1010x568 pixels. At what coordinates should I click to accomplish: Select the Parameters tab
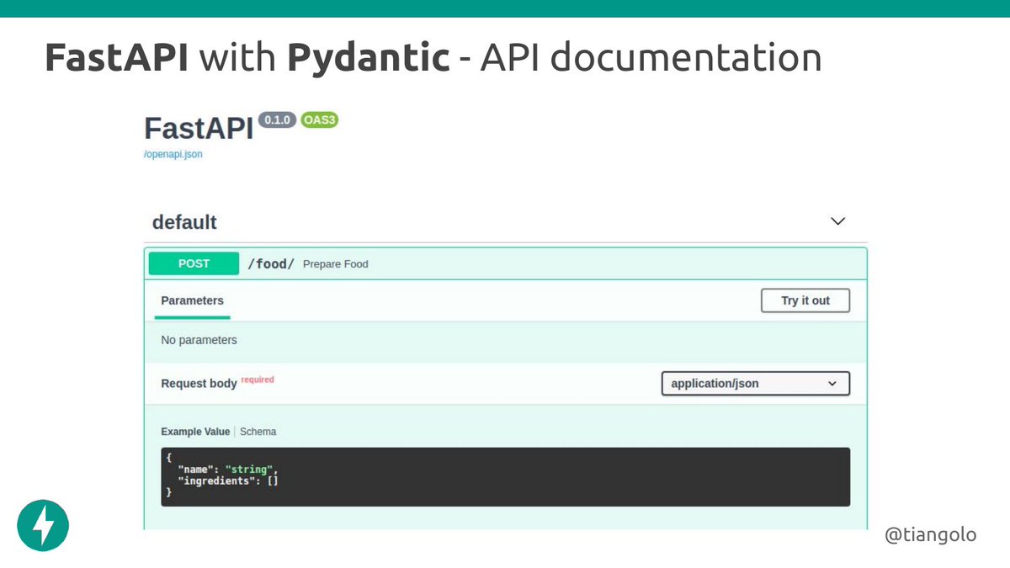click(193, 300)
